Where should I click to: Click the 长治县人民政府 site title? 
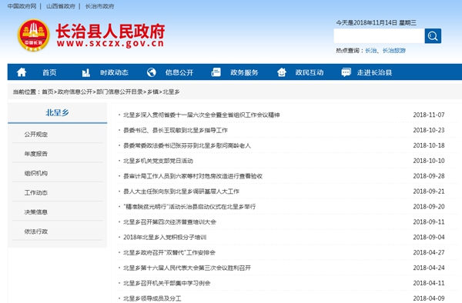[110, 32]
